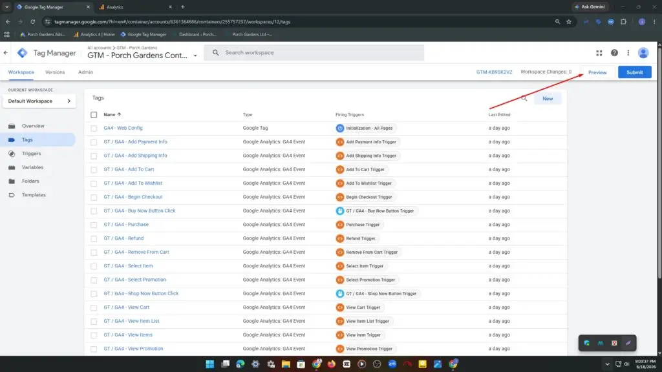Image resolution: width=662 pixels, height=372 pixels.
Task: Open the Windows Start menu
Action: coord(210,364)
